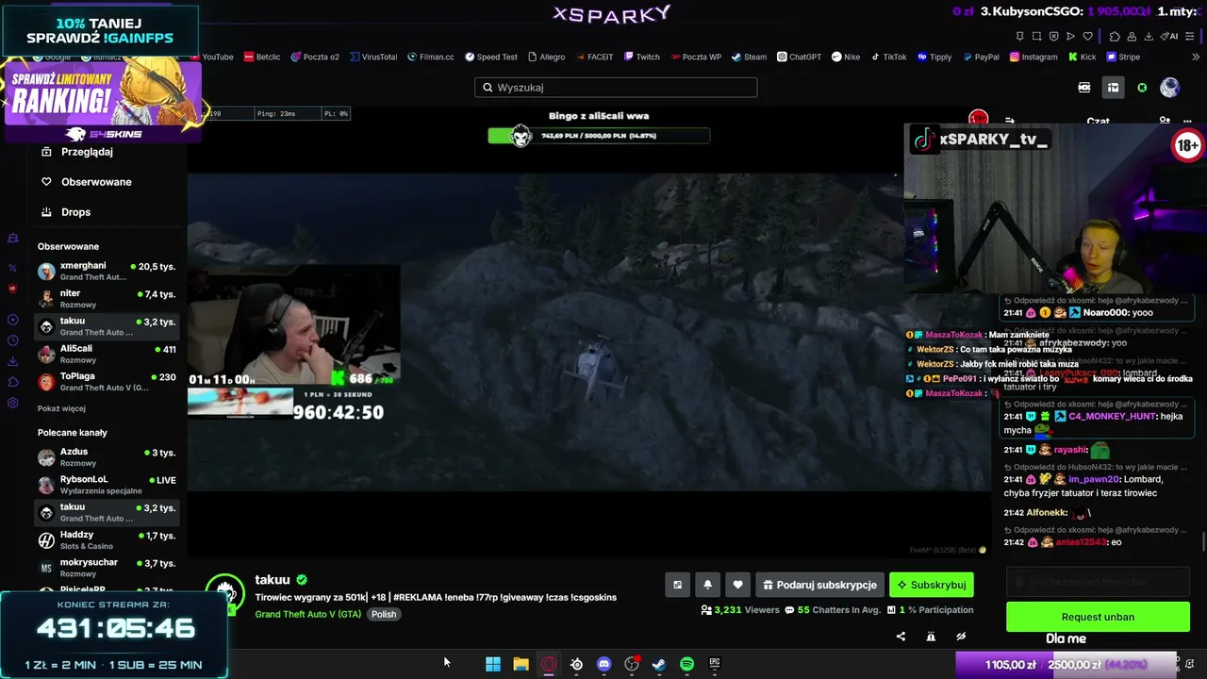Open the Betclic bookmark

point(262,57)
